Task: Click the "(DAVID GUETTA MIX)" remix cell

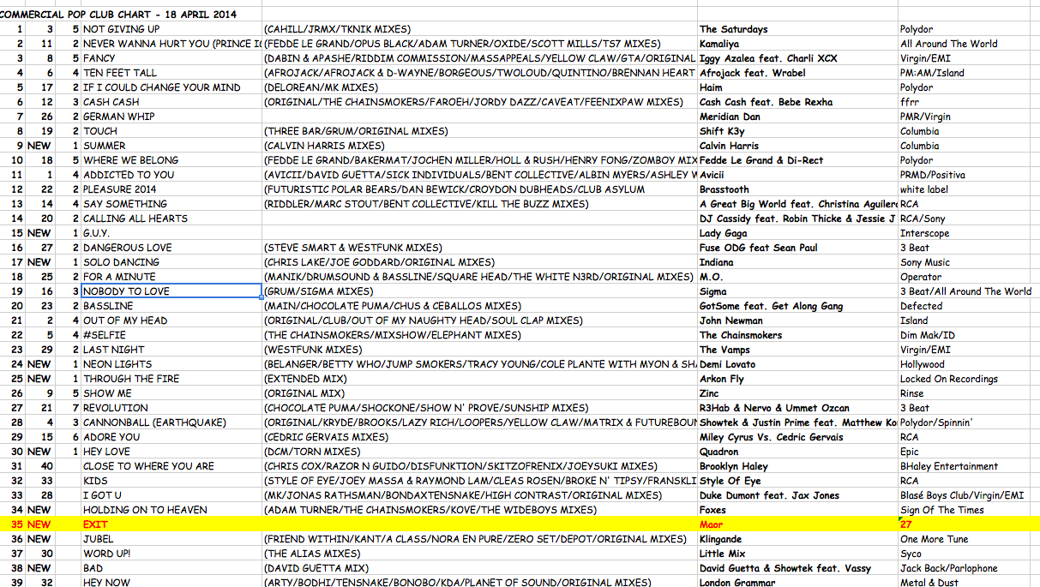Action: (x=316, y=568)
